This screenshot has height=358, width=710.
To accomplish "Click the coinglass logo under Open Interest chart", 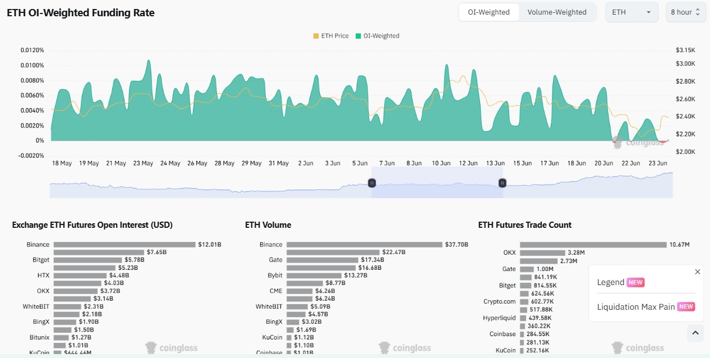I will pos(171,347).
